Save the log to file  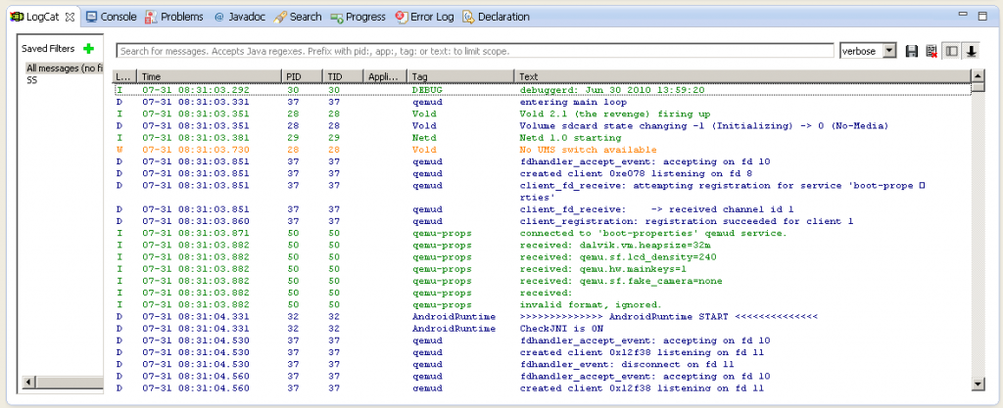coord(912,51)
